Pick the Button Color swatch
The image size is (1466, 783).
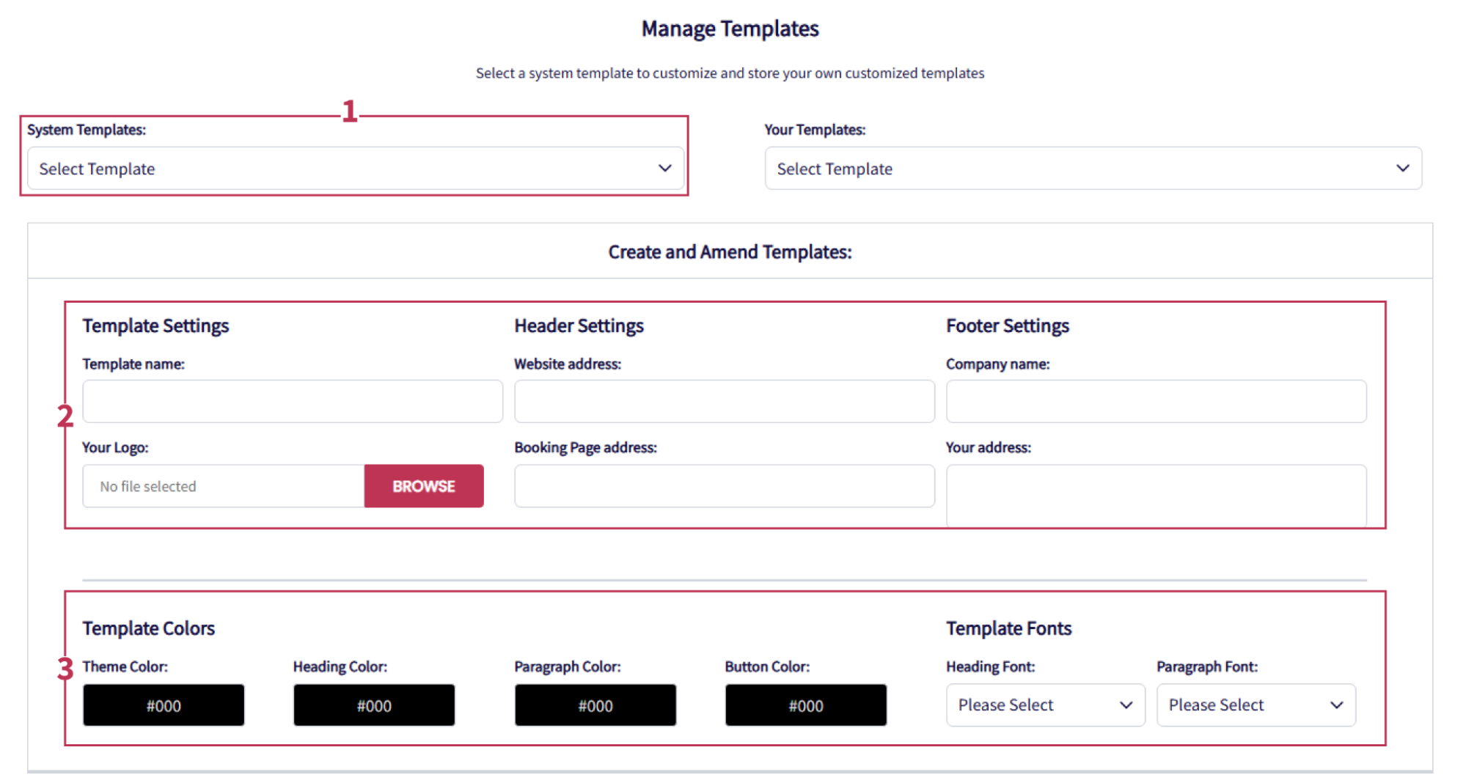point(806,705)
